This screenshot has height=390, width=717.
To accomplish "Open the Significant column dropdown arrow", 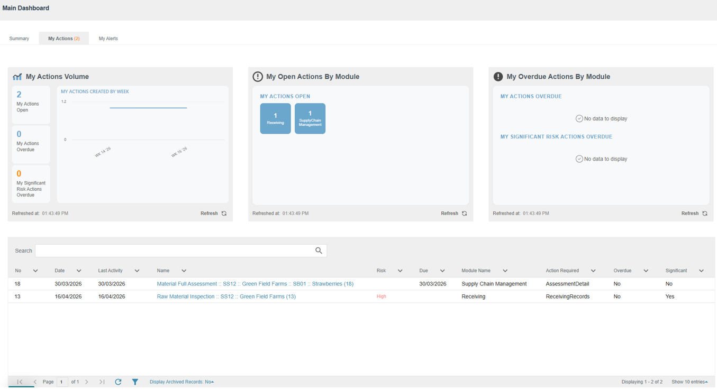I will 702,271.
